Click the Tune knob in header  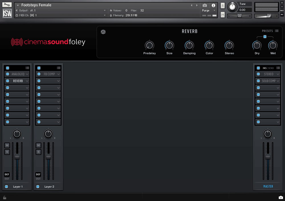(x=232, y=7)
